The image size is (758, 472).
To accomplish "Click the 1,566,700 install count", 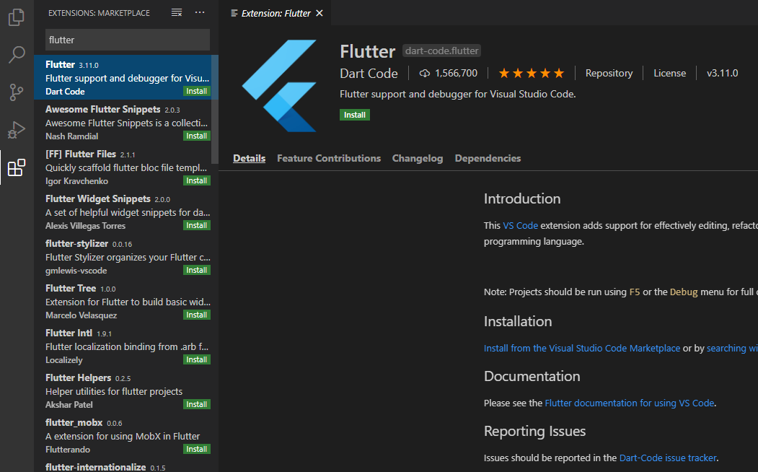I will (456, 73).
